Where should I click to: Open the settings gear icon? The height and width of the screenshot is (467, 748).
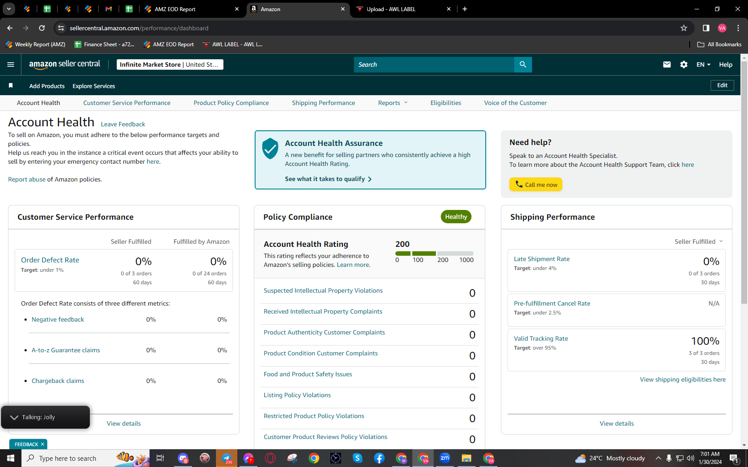(684, 64)
